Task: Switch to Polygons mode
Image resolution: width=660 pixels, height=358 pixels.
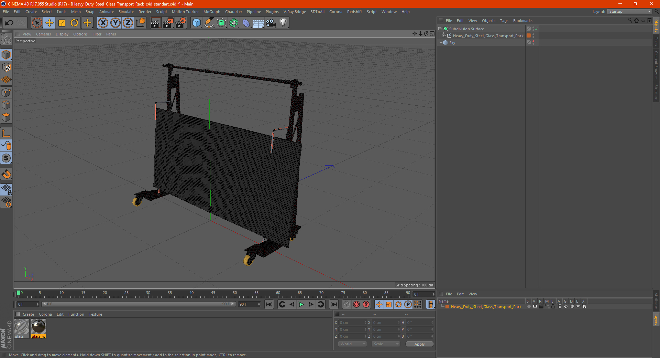Action: pos(6,117)
